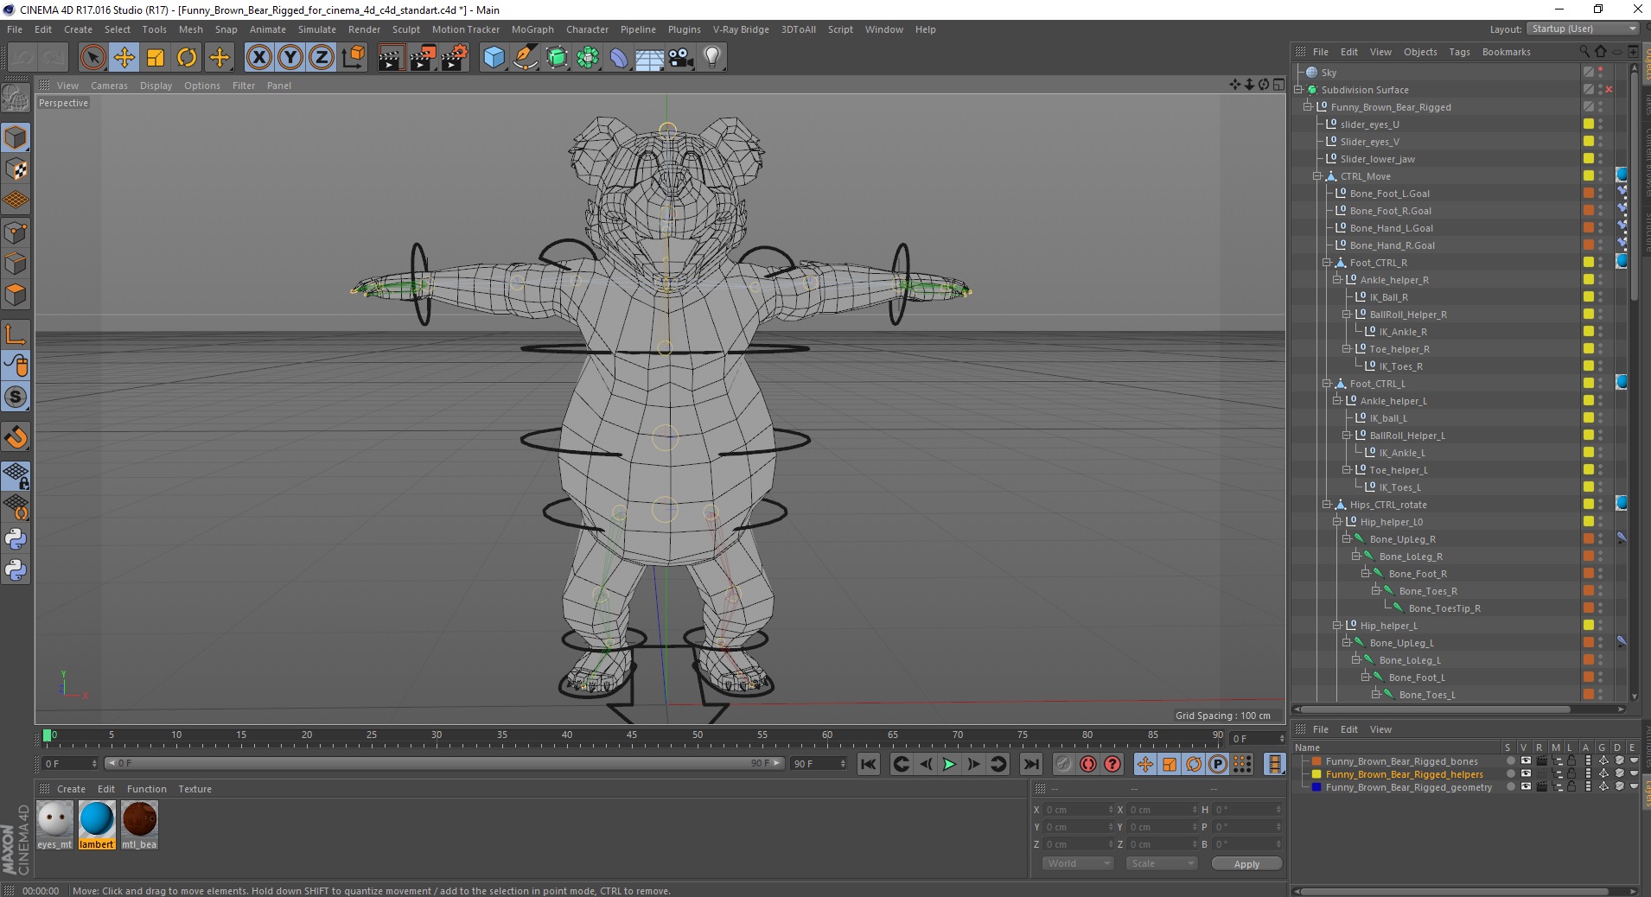Click the Undo icon
The image size is (1651, 897).
pos(22,58)
